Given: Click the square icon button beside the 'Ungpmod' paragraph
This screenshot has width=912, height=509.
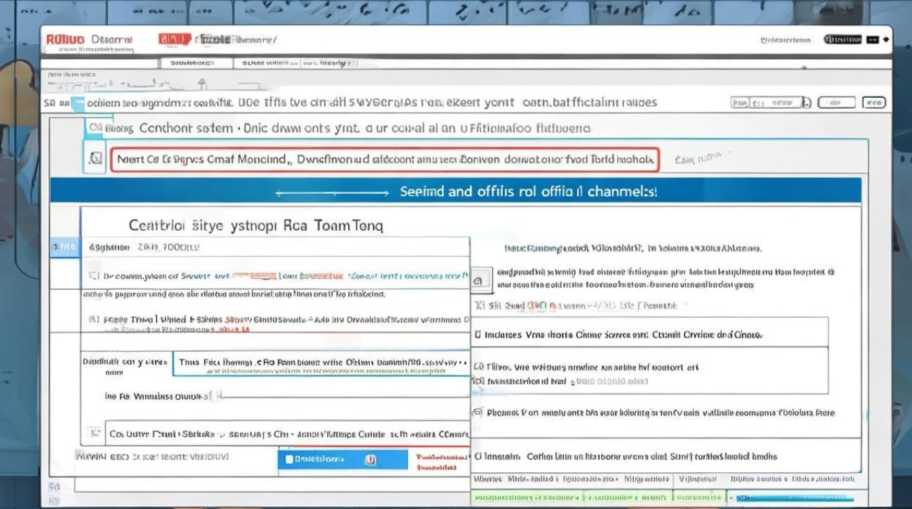Looking at the screenshot, I should tap(481, 280).
